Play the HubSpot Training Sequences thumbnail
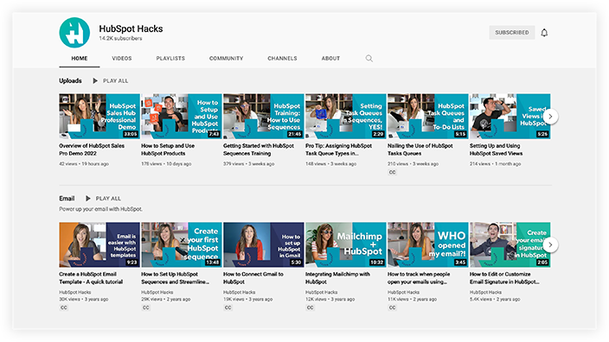Viewport: 609px width, 342px height. [x=264, y=116]
